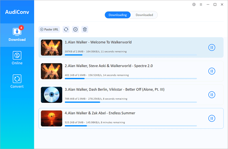Open the Convert section
The image size is (228, 149).
coord(17,81)
